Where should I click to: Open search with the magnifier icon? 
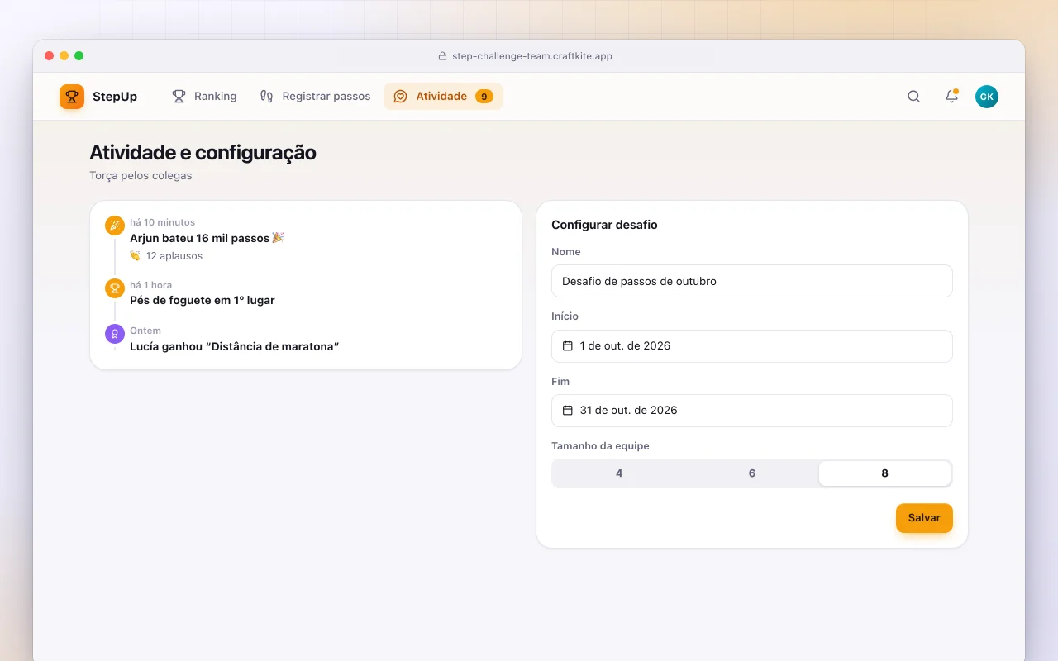click(913, 97)
